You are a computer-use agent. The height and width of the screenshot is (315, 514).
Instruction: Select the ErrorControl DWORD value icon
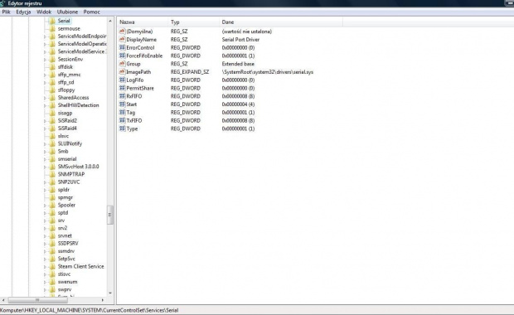point(122,47)
